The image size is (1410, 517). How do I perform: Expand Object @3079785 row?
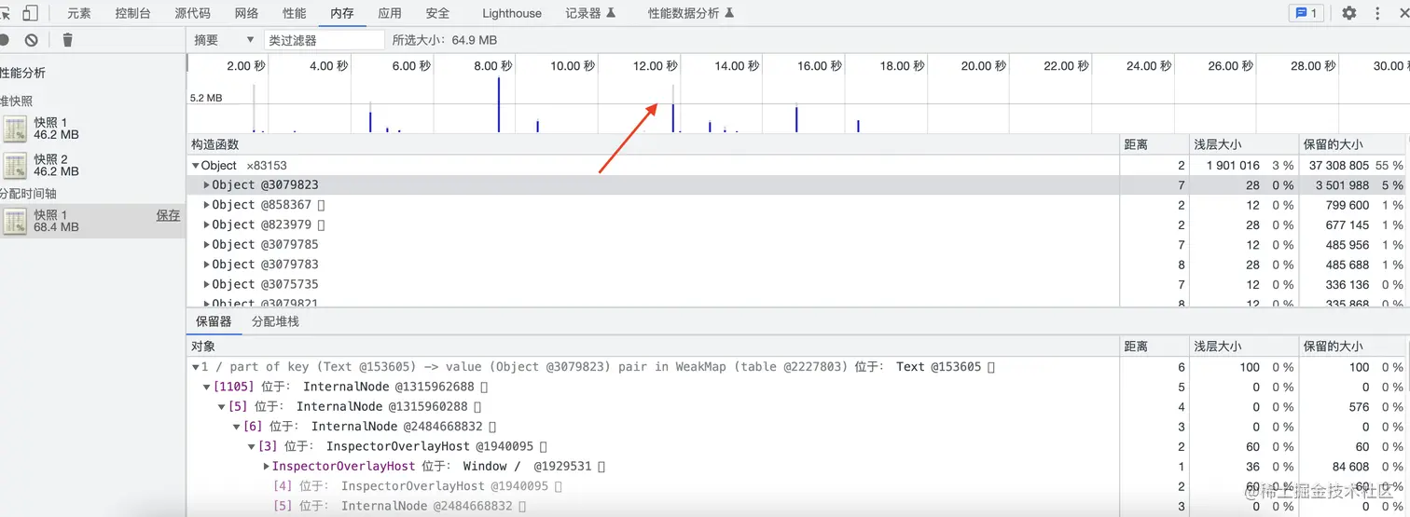click(x=207, y=245)
